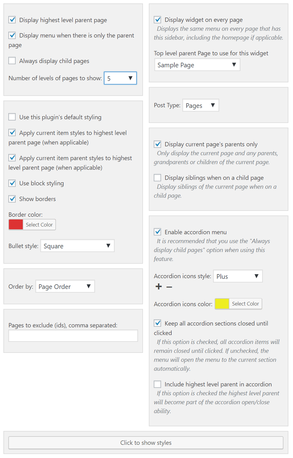
Task: Click the minus accordion icon
Action: pos(169,287)
